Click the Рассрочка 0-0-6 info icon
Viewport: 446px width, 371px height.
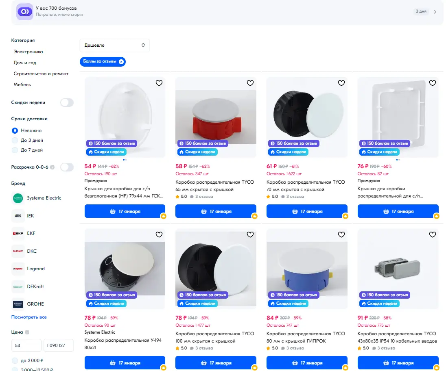coord(52,167)
